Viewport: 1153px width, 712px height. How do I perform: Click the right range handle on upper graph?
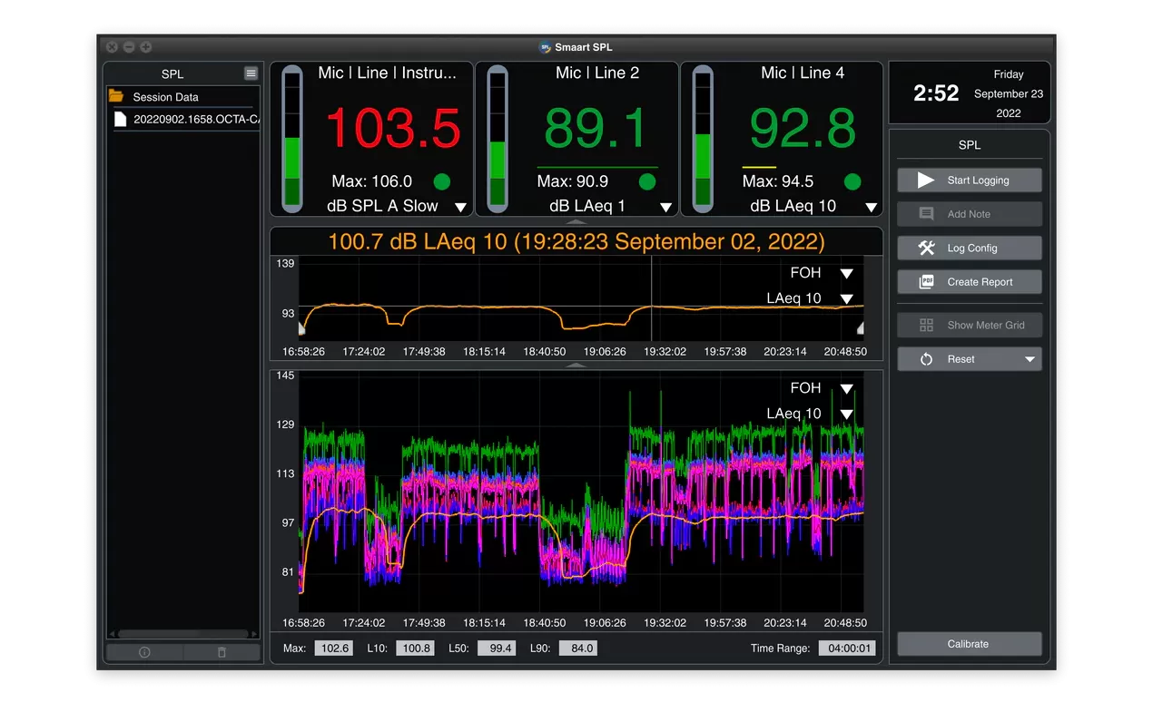click(x=860, y=328)
